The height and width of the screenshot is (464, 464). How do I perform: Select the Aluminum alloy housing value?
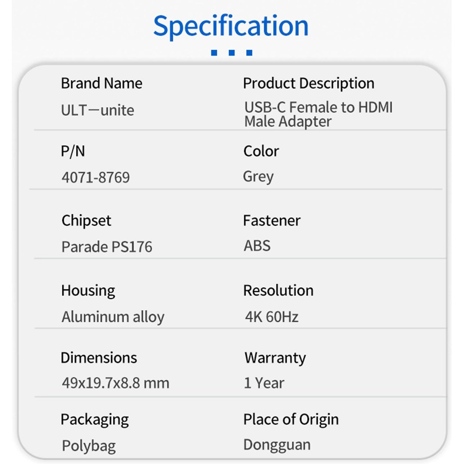point(113,317)
